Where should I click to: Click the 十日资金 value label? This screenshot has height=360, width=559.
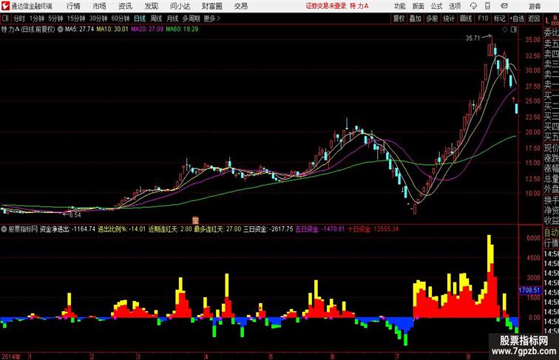pos(373,229)
